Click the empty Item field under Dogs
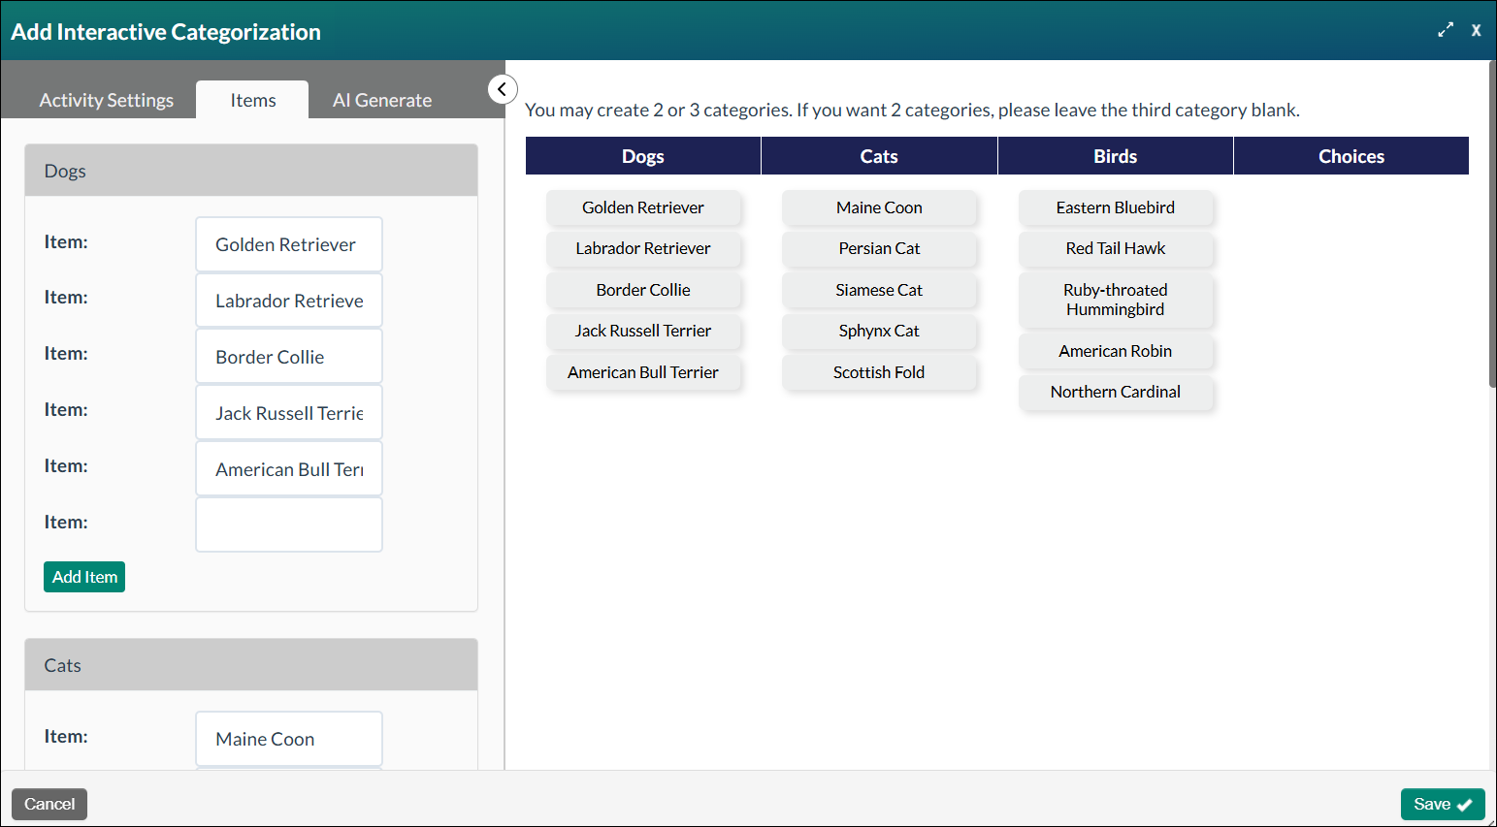Image resolution: width=1497 pixels, height=827 pixels. (x=288, y=525)
